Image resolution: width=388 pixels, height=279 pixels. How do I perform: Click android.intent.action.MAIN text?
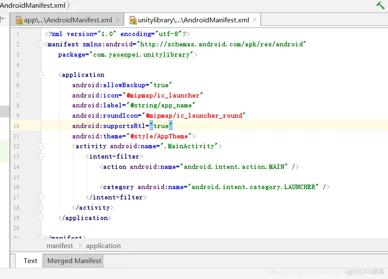(234, 167)
